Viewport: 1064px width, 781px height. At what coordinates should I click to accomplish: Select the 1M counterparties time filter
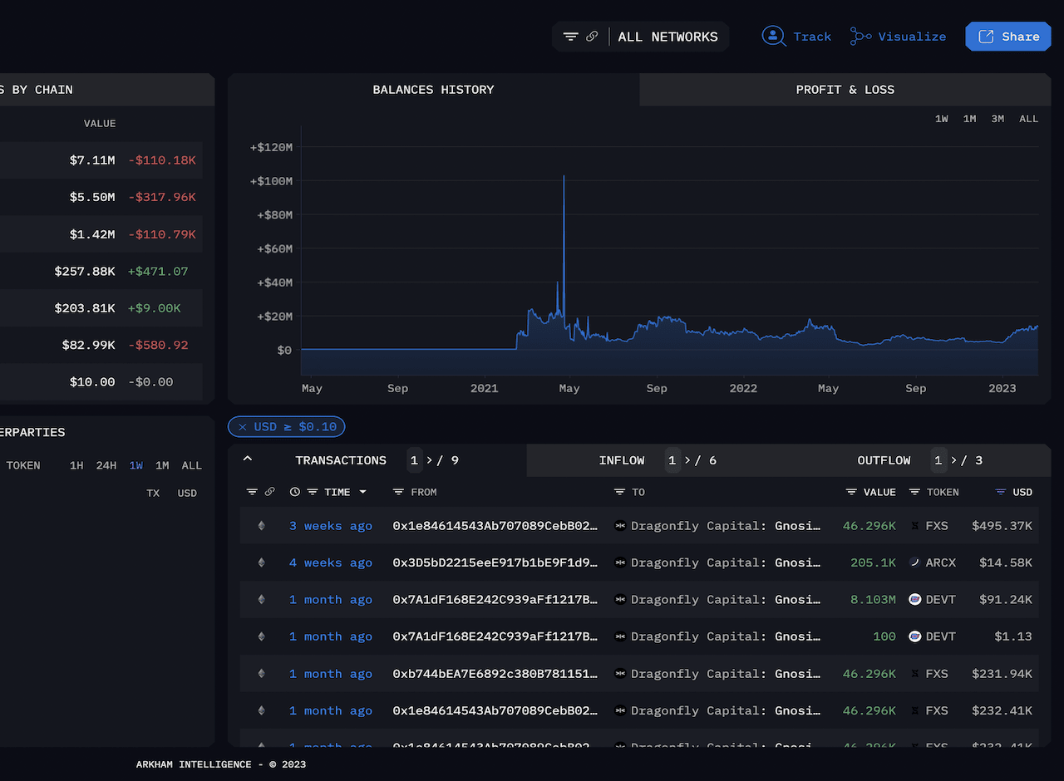pos(162,465)
